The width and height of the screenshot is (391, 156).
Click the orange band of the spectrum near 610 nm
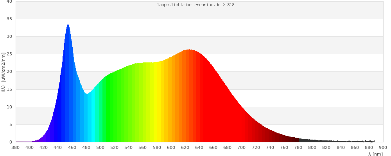(x=178, y=97)
